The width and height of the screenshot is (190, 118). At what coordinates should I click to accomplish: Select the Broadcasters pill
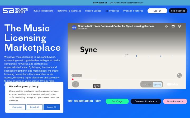click(x=175, y=101)
